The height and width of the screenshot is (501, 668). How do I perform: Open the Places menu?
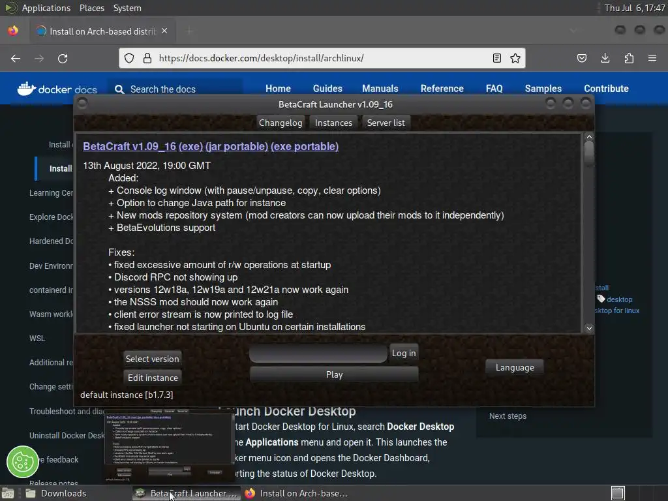[x=91, y=8]
